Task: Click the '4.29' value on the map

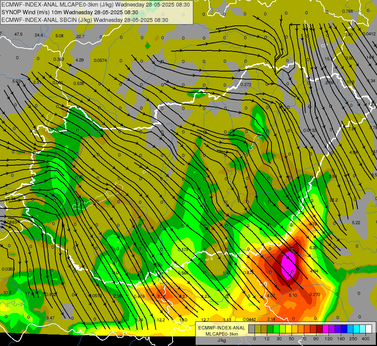Action: [80, 60]
